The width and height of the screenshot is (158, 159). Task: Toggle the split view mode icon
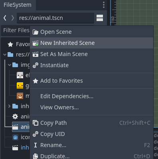point(100,18)
